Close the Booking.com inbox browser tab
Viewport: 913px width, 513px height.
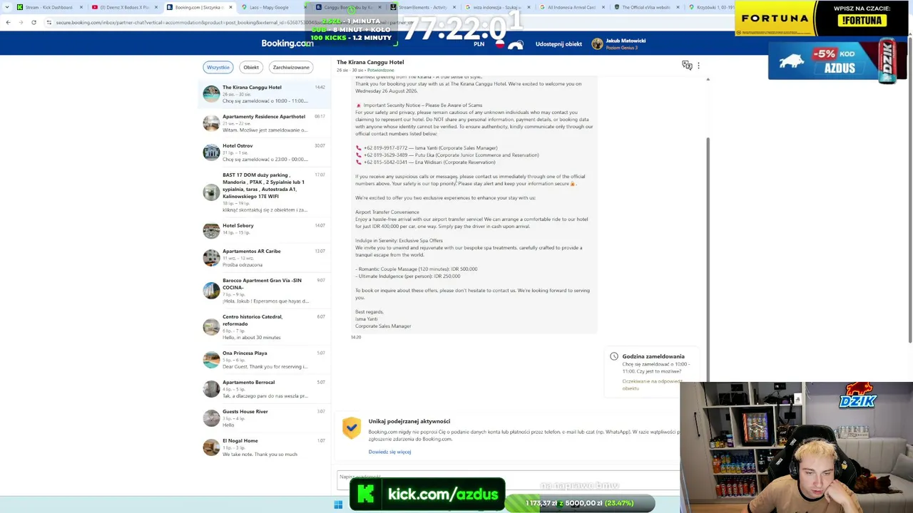click(x=230, y=7)
